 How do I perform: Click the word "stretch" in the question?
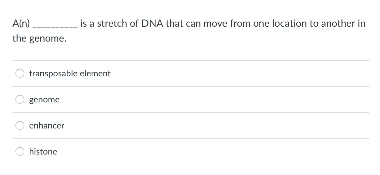[x=112, y=24]
